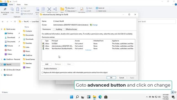Image resolution: width=177 pixels, height=100 pixels.
Task: Click the Properties checkmark icon in ribbon
Action: pyautogui.click(x=82, y=9)
